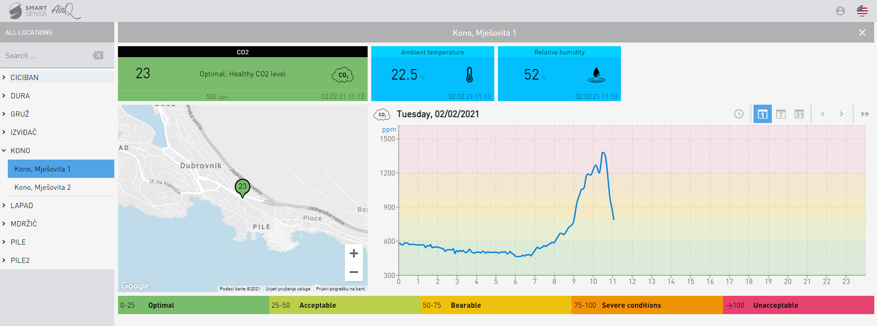Viewport: 877px width, 326px height.
Task: Click the green map marker labeled 23
Action: pos(242,187)
